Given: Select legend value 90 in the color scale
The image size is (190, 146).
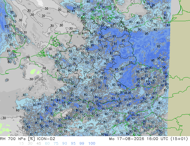Looking at the screenshot, I should [64, 144].
